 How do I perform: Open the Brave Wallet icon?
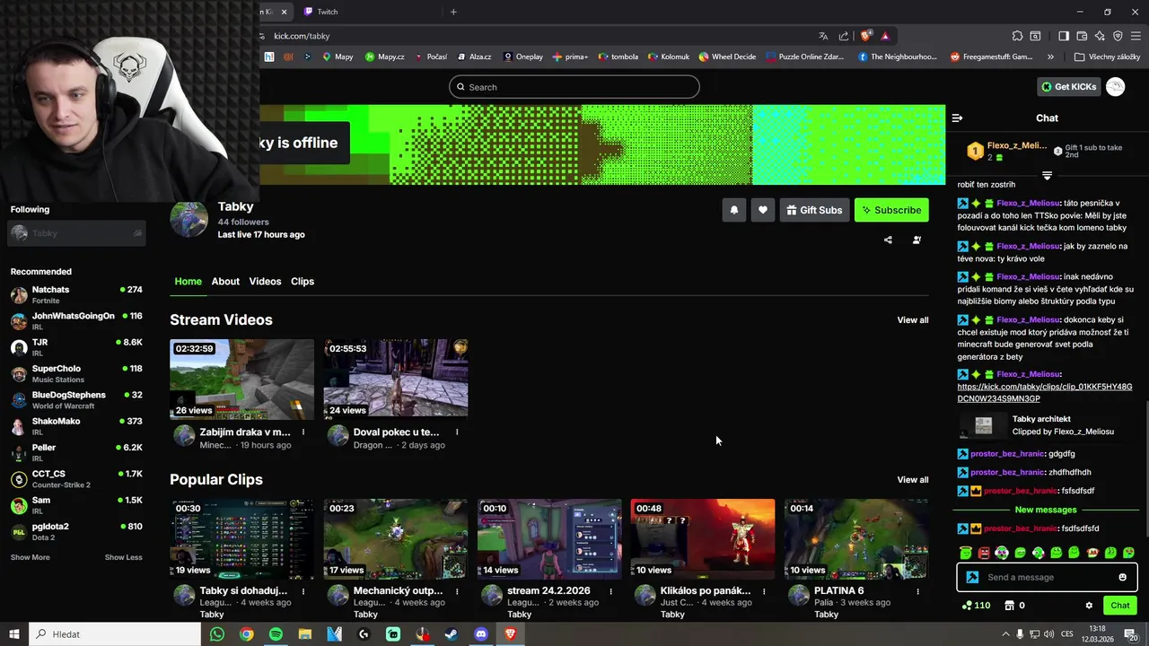(1082, 36)
